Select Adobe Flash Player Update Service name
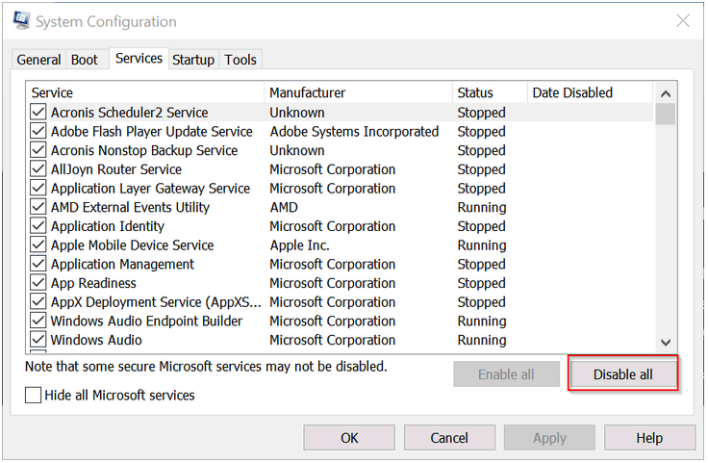708x463 pixels. (x=152, y=132)
